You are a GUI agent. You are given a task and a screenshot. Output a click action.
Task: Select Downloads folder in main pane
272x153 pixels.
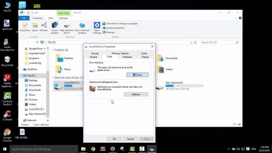click(167, 58)
